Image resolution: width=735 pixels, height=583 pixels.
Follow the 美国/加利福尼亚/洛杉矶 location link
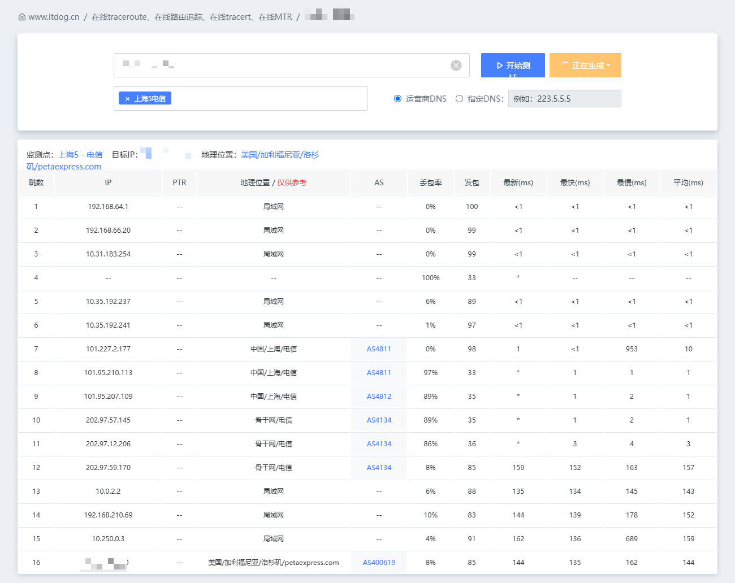click(280, 155)
